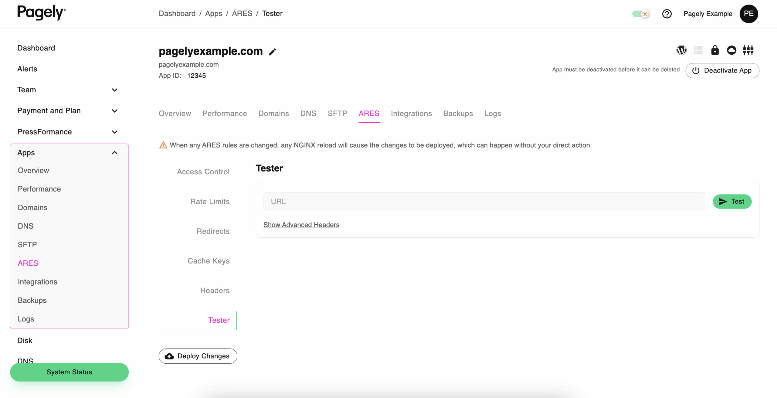
Task: Open Domains under Apps in sidebar
Action: click(x=32, y=208)
